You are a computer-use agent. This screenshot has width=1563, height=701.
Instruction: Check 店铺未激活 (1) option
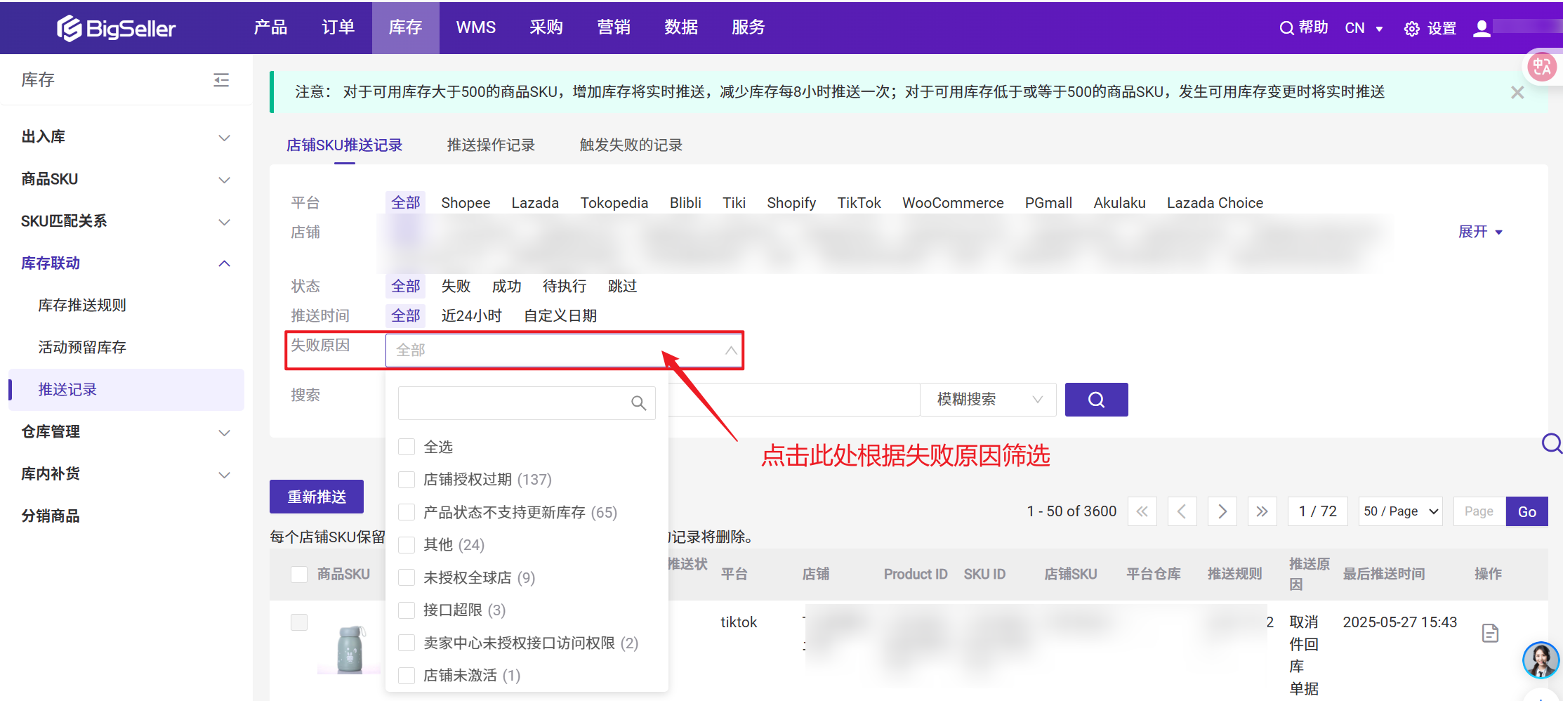coord(407,676)
